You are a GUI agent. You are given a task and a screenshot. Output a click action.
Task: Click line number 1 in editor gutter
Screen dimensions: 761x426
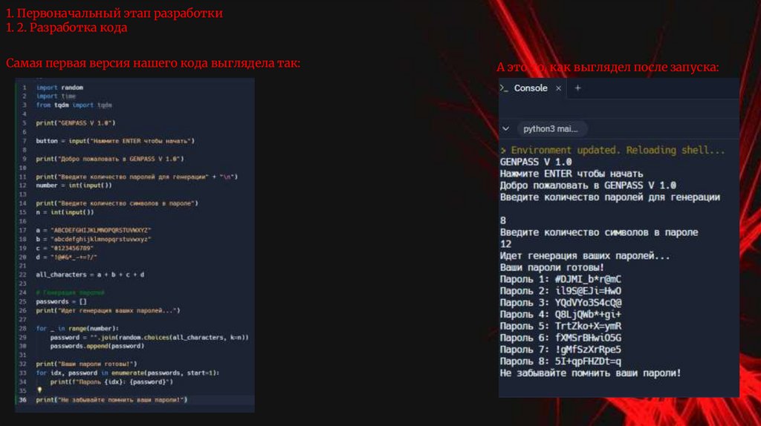[25, 88]
